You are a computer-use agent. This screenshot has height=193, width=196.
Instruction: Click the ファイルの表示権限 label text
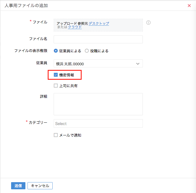[x=31, y=51]
